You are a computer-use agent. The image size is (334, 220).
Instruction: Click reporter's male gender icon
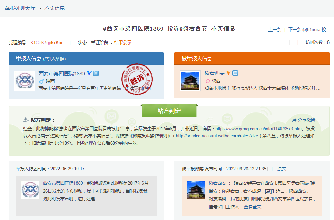42,81
